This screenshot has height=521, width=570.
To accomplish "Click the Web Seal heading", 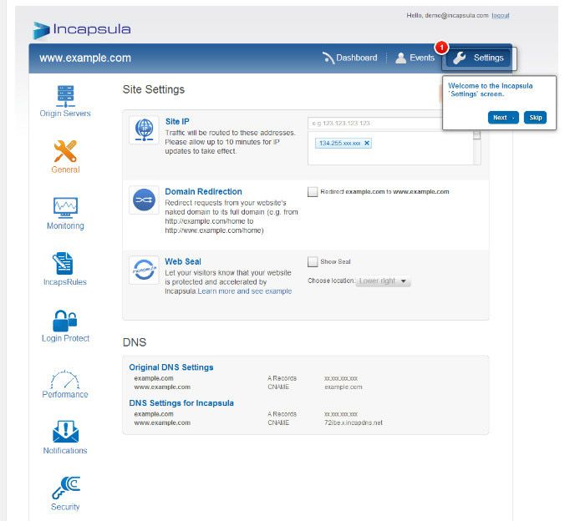I will tap(183, 261).
